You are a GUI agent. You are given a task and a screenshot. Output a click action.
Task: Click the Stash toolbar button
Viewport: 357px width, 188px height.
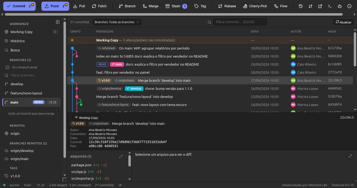[176, 6]
